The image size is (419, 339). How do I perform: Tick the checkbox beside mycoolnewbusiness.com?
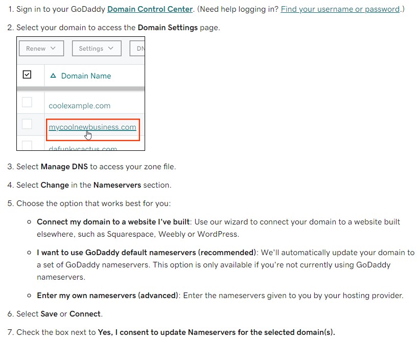point(27,124)
